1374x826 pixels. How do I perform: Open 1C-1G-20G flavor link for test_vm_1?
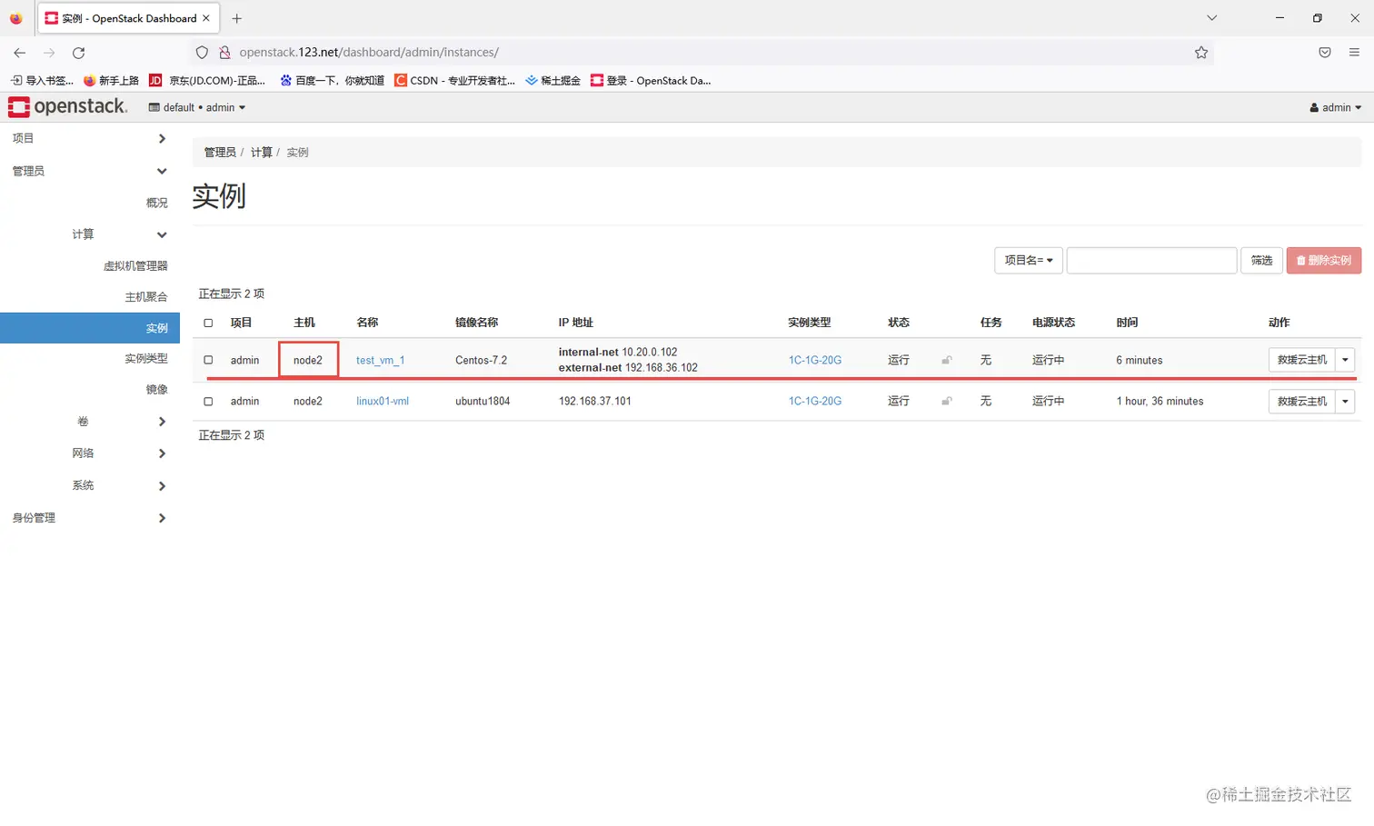(815, 361)
